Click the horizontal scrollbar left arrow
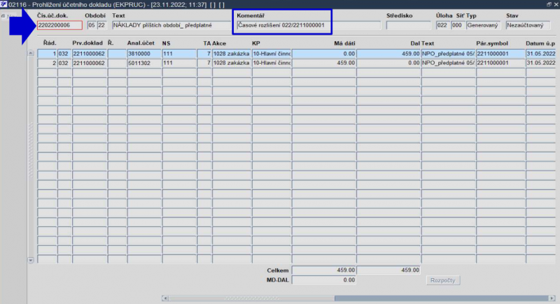The height and width of the screenshot is (304, 560). point(165,298)
